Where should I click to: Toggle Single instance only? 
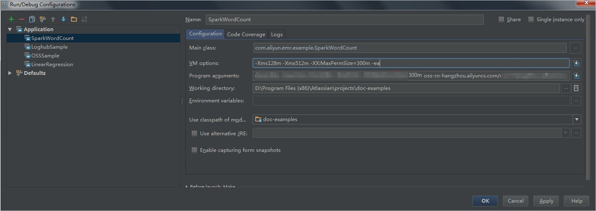[x=531, y=20]
